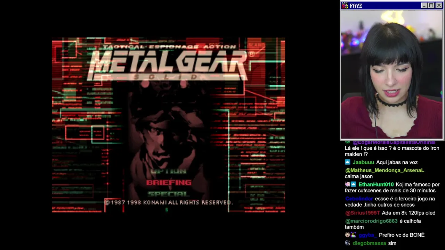This screenshot has height=250, width=445.
Task: Click the avatar badge beside diegobmassa
Action: click(x=348, y=243)
